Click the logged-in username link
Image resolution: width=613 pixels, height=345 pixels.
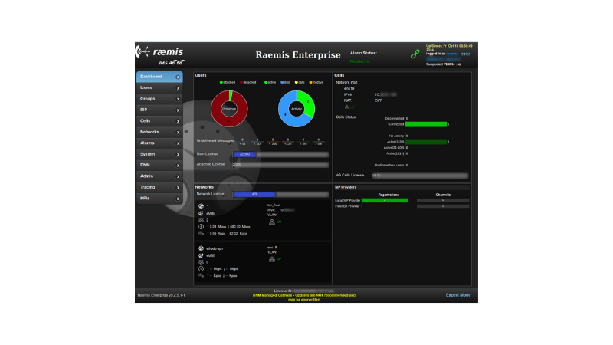tap(451, 54)
